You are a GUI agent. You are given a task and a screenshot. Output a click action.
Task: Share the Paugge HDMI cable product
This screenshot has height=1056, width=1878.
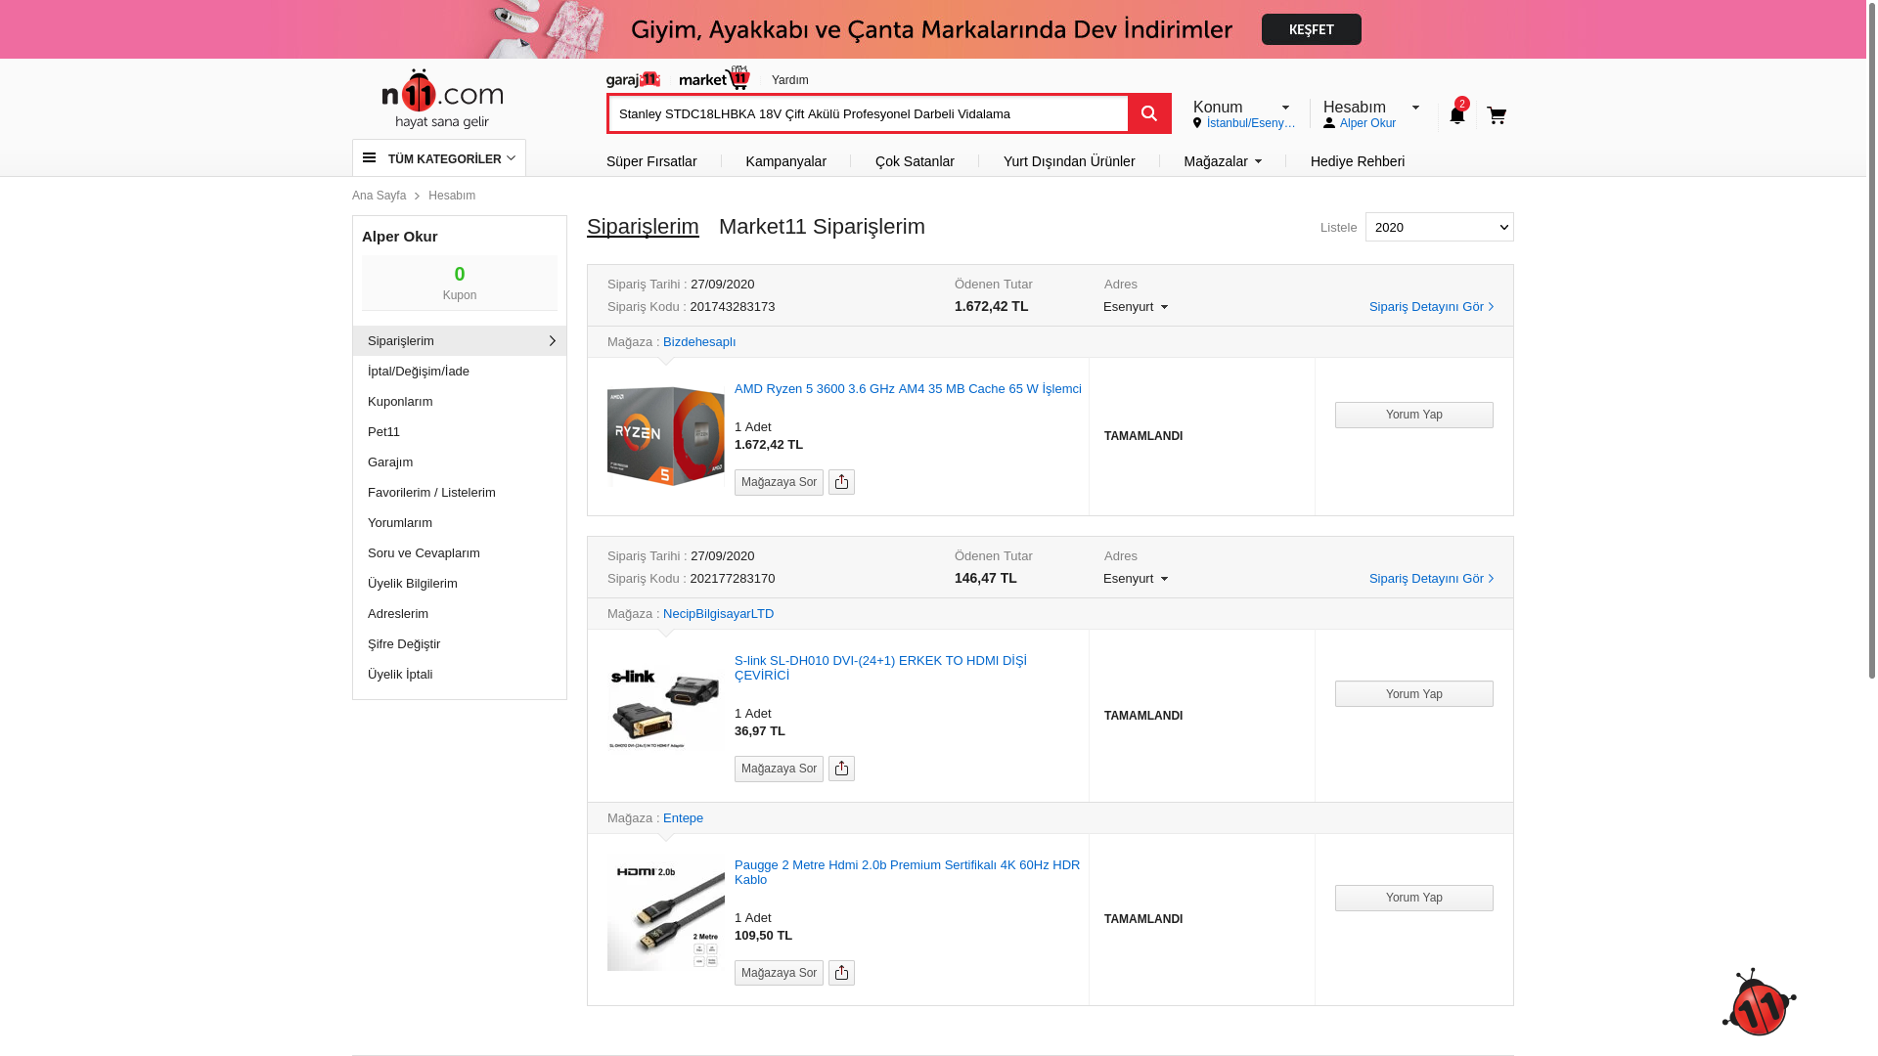pos(841,973)
